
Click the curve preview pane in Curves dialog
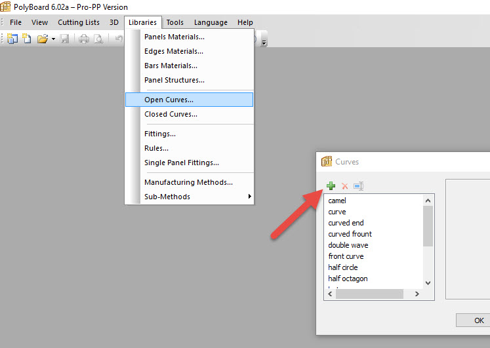tap(468, 239)
